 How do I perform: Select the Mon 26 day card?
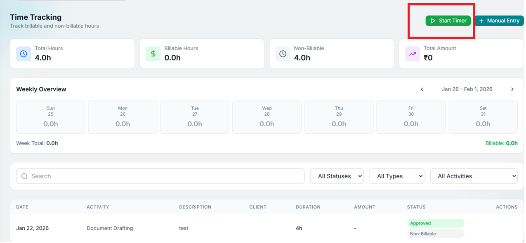(x=123, y=117)
